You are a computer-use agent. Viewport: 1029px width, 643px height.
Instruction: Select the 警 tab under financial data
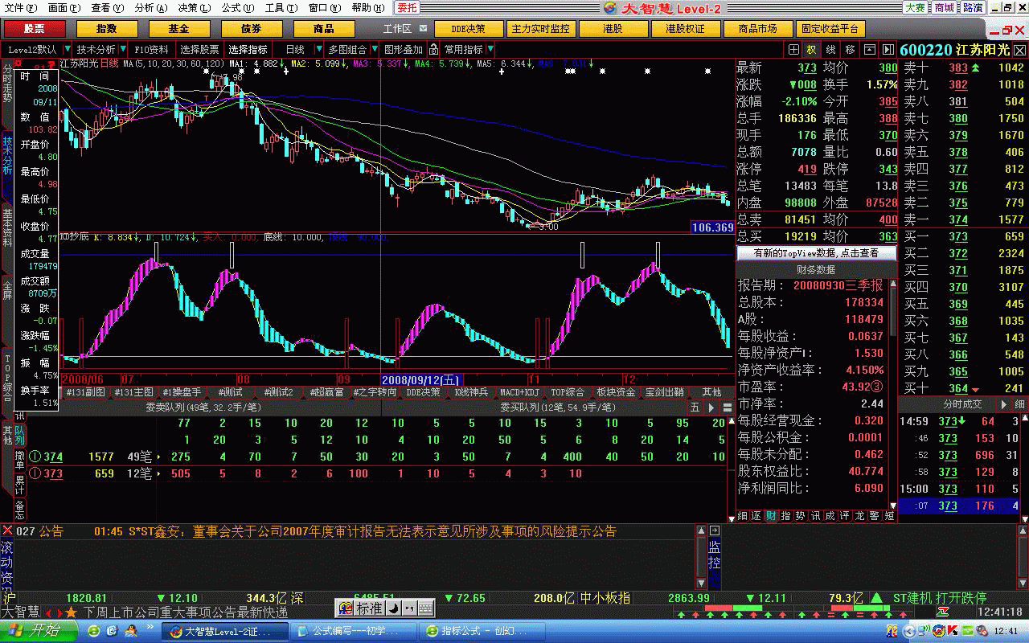[874, 516]
